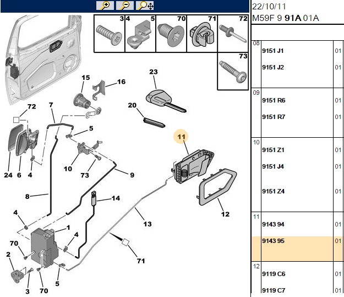The image size is (344, 297).
Task: Click callout number 10 bracket label
Action: [x=68, y=169]
